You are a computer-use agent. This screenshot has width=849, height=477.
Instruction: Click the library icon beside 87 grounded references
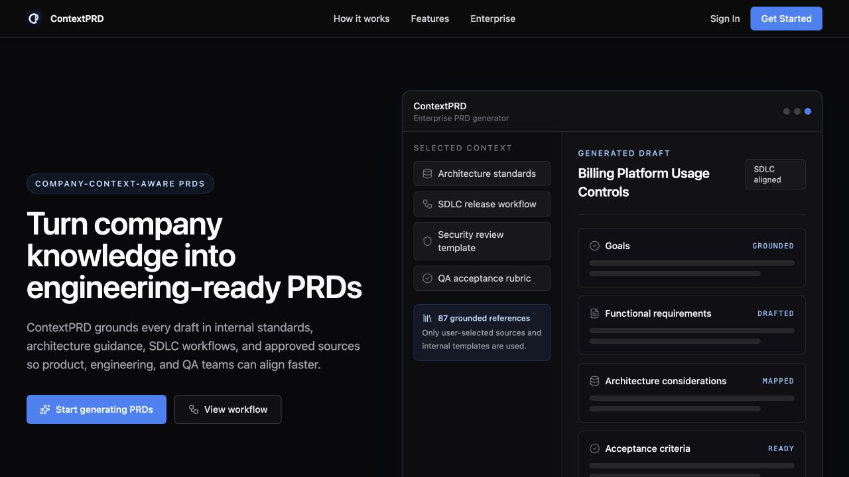pos(427,318)
